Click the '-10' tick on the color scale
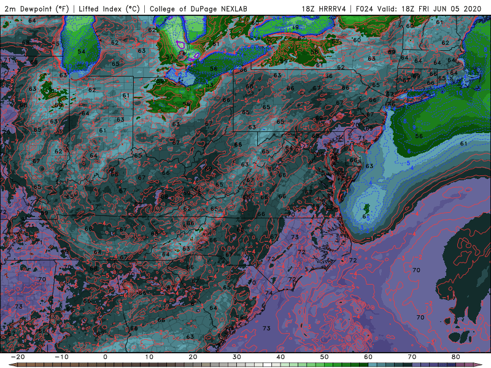491x368 pixels. coord(61,357)
